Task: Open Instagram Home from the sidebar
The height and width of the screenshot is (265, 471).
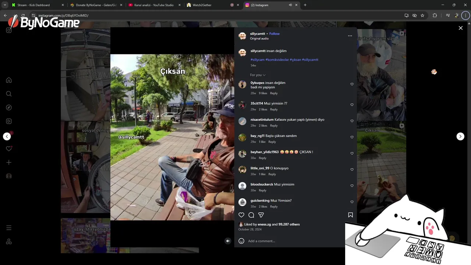Action: coord(9,80)
